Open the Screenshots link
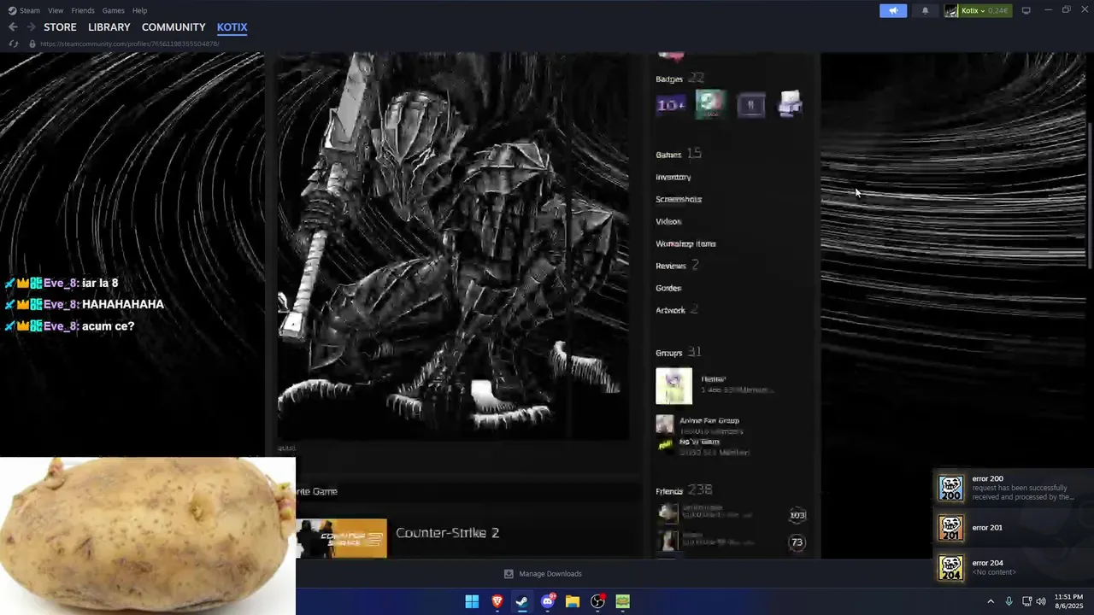 click(679, 199)
